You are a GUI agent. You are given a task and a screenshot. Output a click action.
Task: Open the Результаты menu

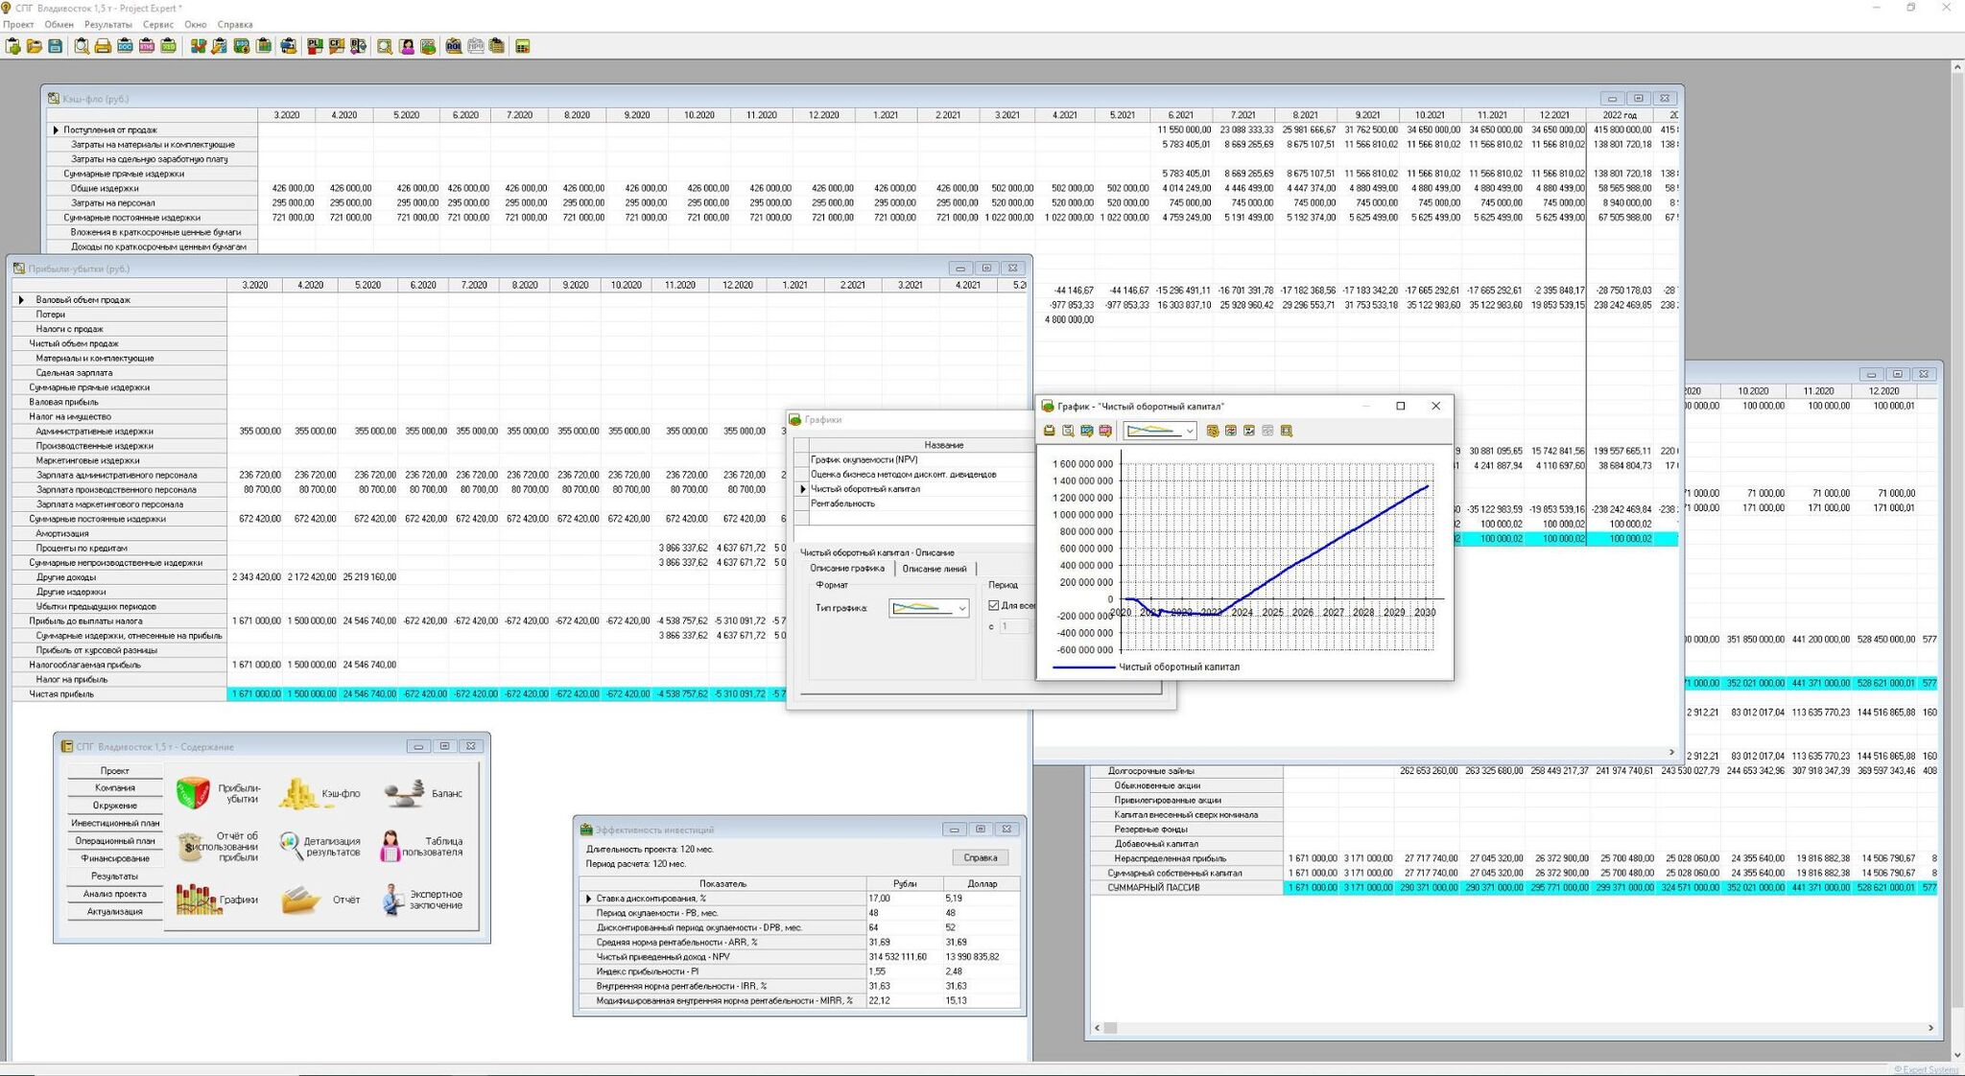(107, 24)
